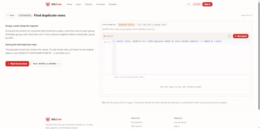Toggle dark mode with the moon icon
This screenshot has height=129, width=260.
point(189,4)
